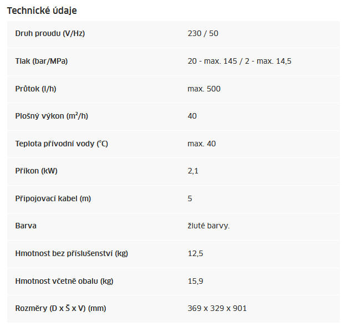Select the Připojovací kabel (m) label
The image size is (347, 332).
53,198
